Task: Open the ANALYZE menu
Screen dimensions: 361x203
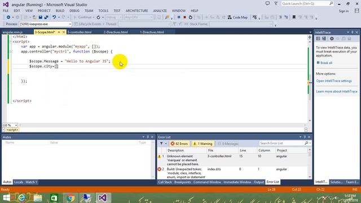Action: [x=160, y=11]
